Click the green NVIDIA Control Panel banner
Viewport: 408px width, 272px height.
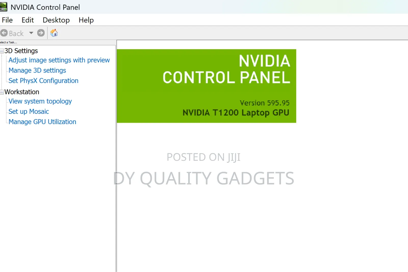tap(206, 86)
